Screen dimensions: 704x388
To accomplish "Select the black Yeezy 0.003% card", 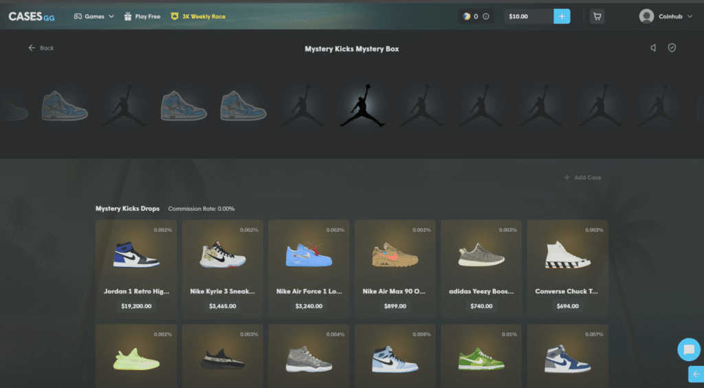I will click(x=222, y=356).
